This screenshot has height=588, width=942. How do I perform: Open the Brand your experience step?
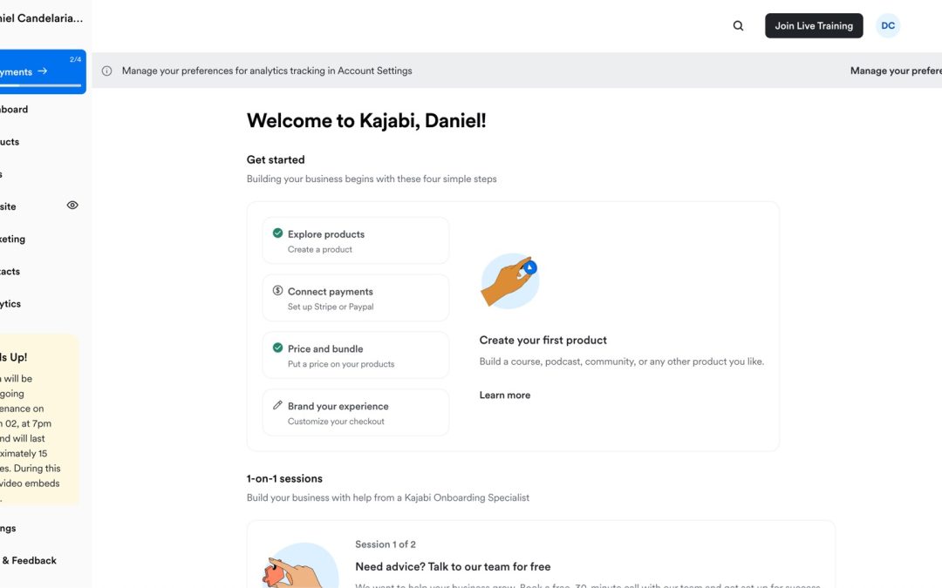tap(355, 413)
